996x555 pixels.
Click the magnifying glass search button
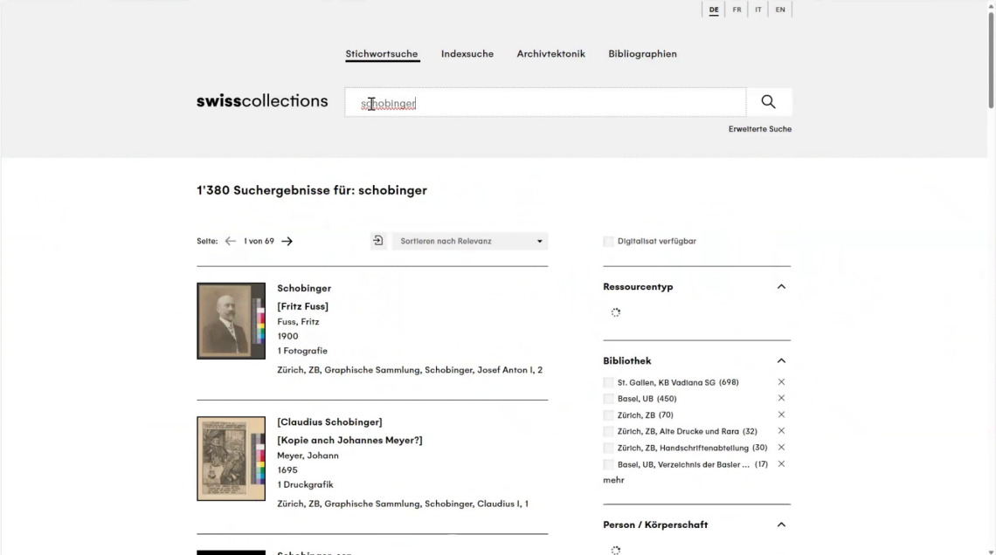click(768, 102)
